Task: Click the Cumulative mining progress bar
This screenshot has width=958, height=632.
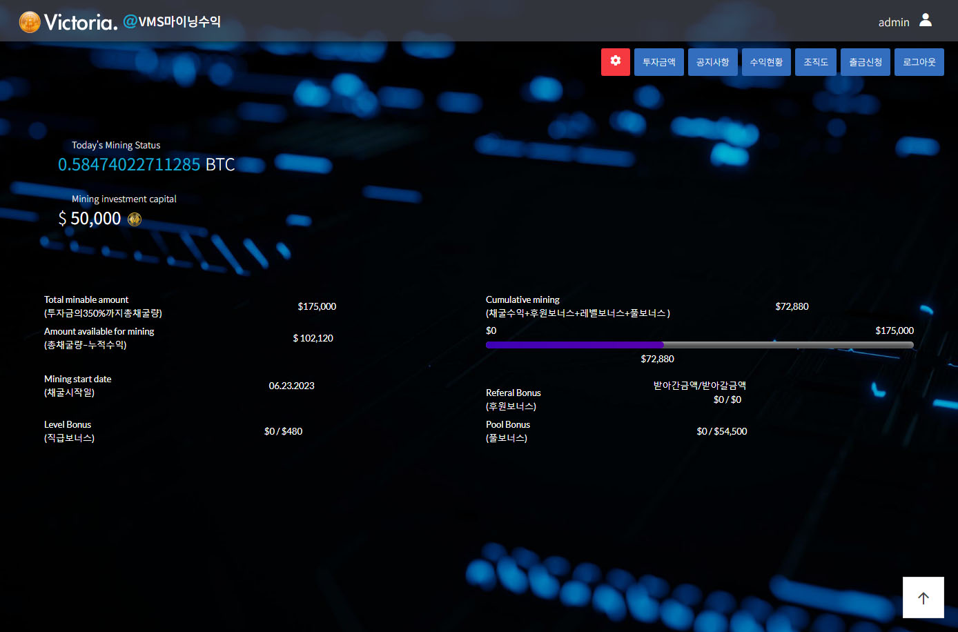Action: click(x=699, y=344)
